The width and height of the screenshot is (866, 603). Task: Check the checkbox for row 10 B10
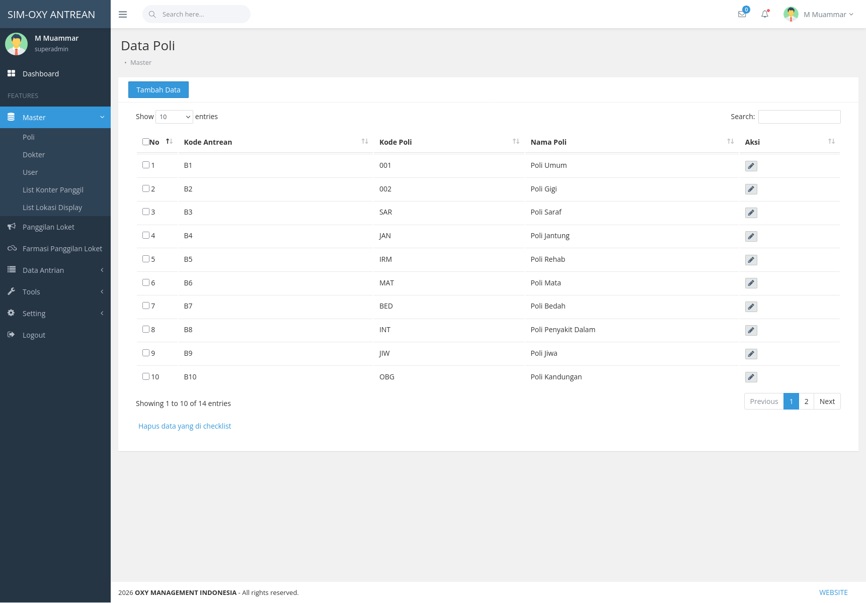[x=146, y=376]
